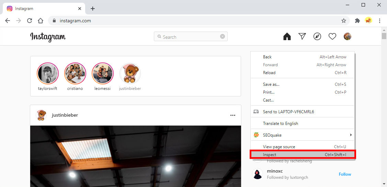Open justinbieber username on the post

click(x=65, y=115)
